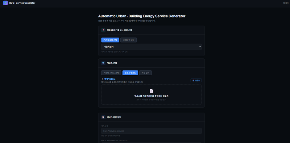Click the 서비스가 적용되는 건물/도시/지역 단위 hint text
The image size is (290, 143).
(x=114, y=52)
